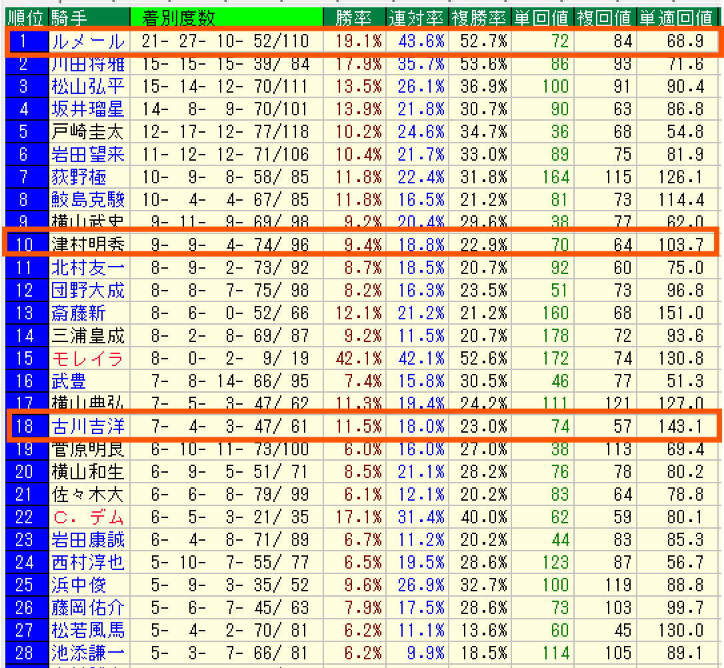
Task: Select jockey 池添謙一 in rank 28
Action: pos(88,653)
